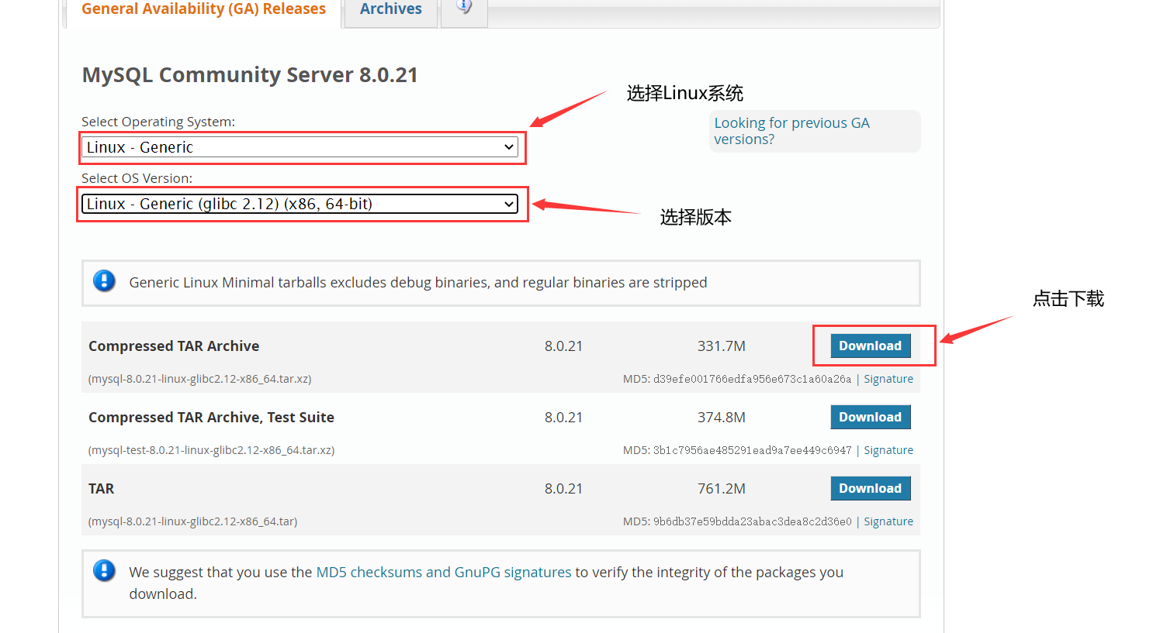Screen dimensions: 1174x633
Task: Open Signature link for mysql-8.0.21-linux-glibc2.12-x86_64.tar
Action: [x=888, y=521]
